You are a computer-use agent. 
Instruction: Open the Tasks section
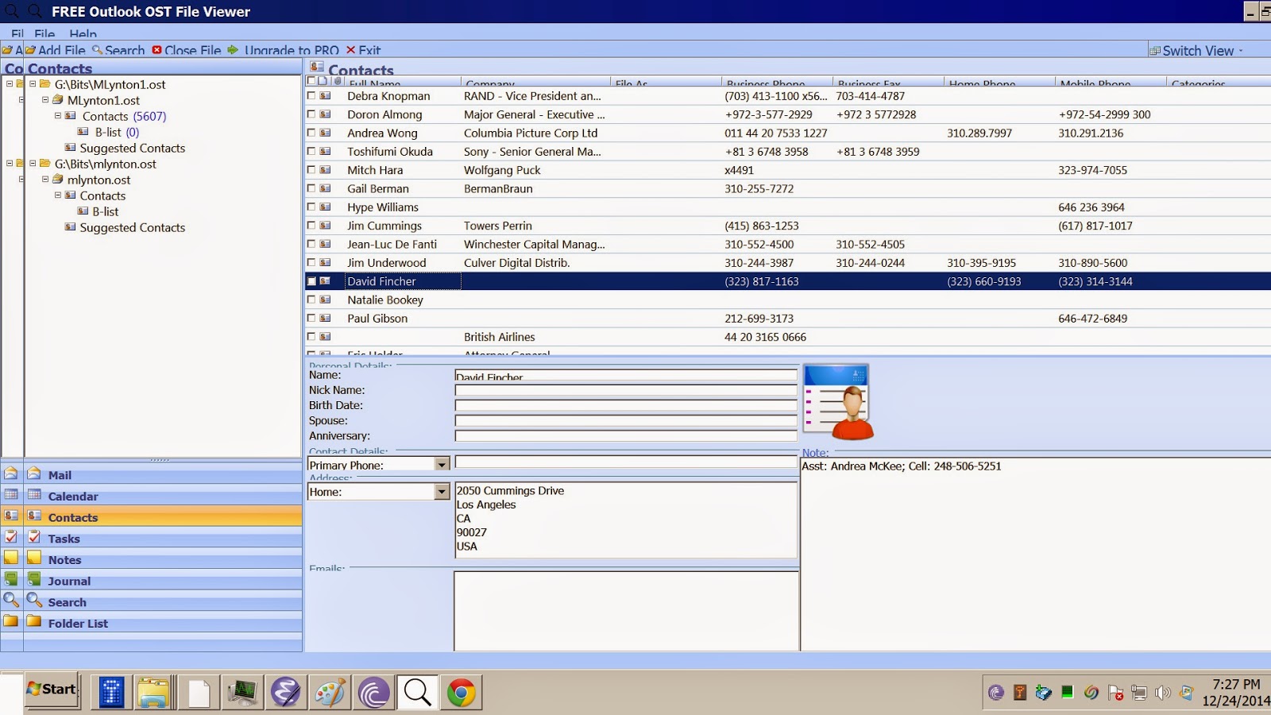pos(163,538)
